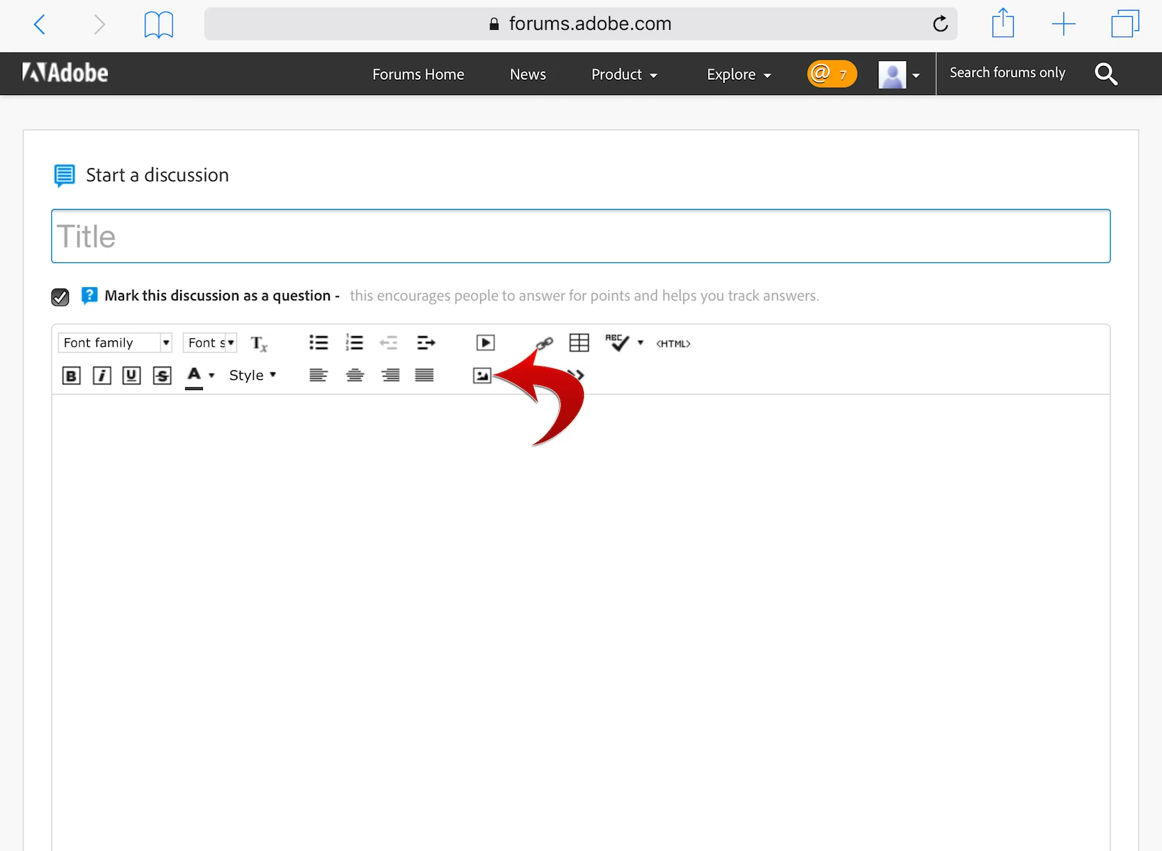The width and height of the screenshot is (1162, 851).
Task: Reload the page with refresh icon
Action: coord(940,24)
